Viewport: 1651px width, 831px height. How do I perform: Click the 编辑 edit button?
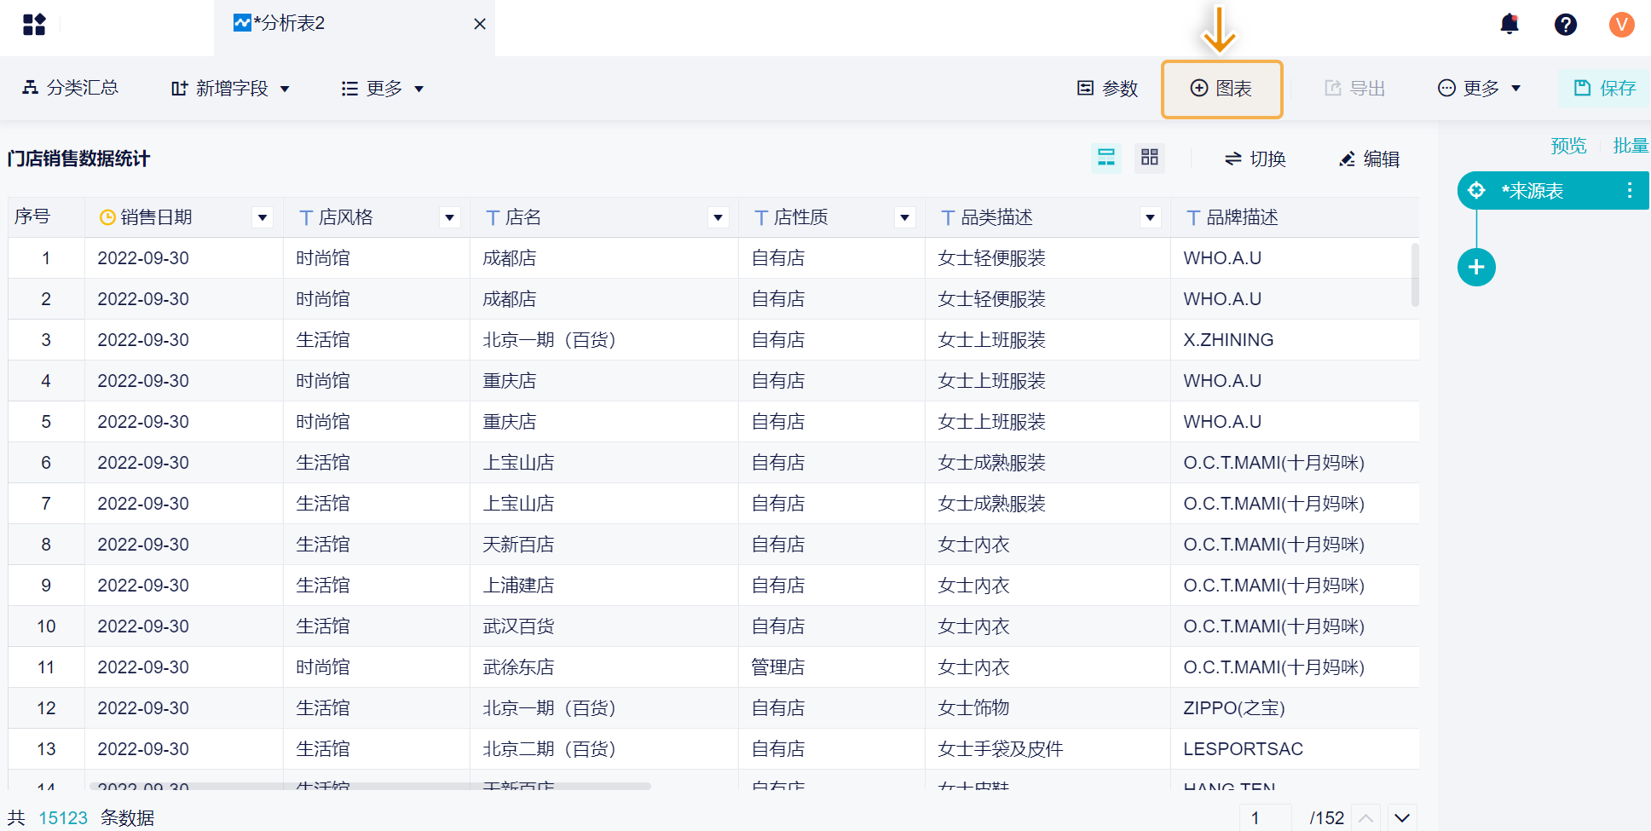[x=1369, y=159]
